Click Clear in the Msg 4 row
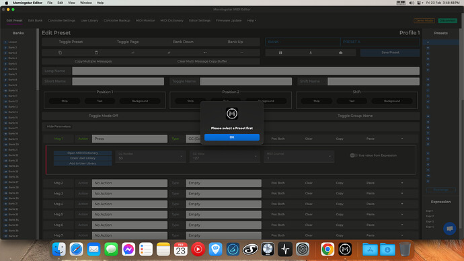This screenshot has width=464, height=261. click(309, 204)
